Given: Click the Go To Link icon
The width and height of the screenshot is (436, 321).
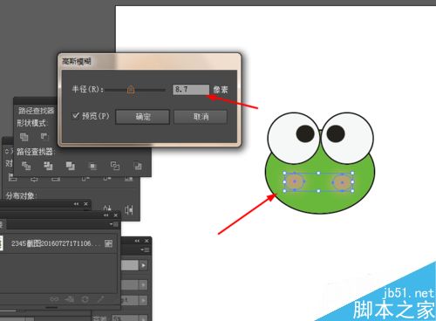Looking at the screenshot, I should click(x=69, y=299).
